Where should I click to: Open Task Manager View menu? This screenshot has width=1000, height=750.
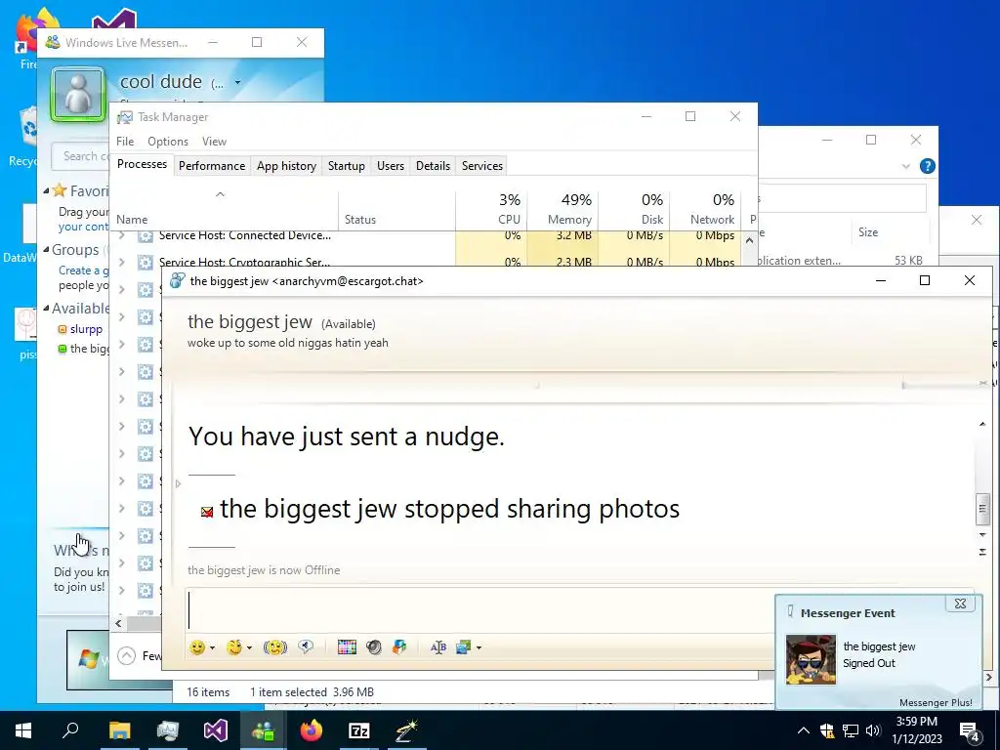click(214, 142)
